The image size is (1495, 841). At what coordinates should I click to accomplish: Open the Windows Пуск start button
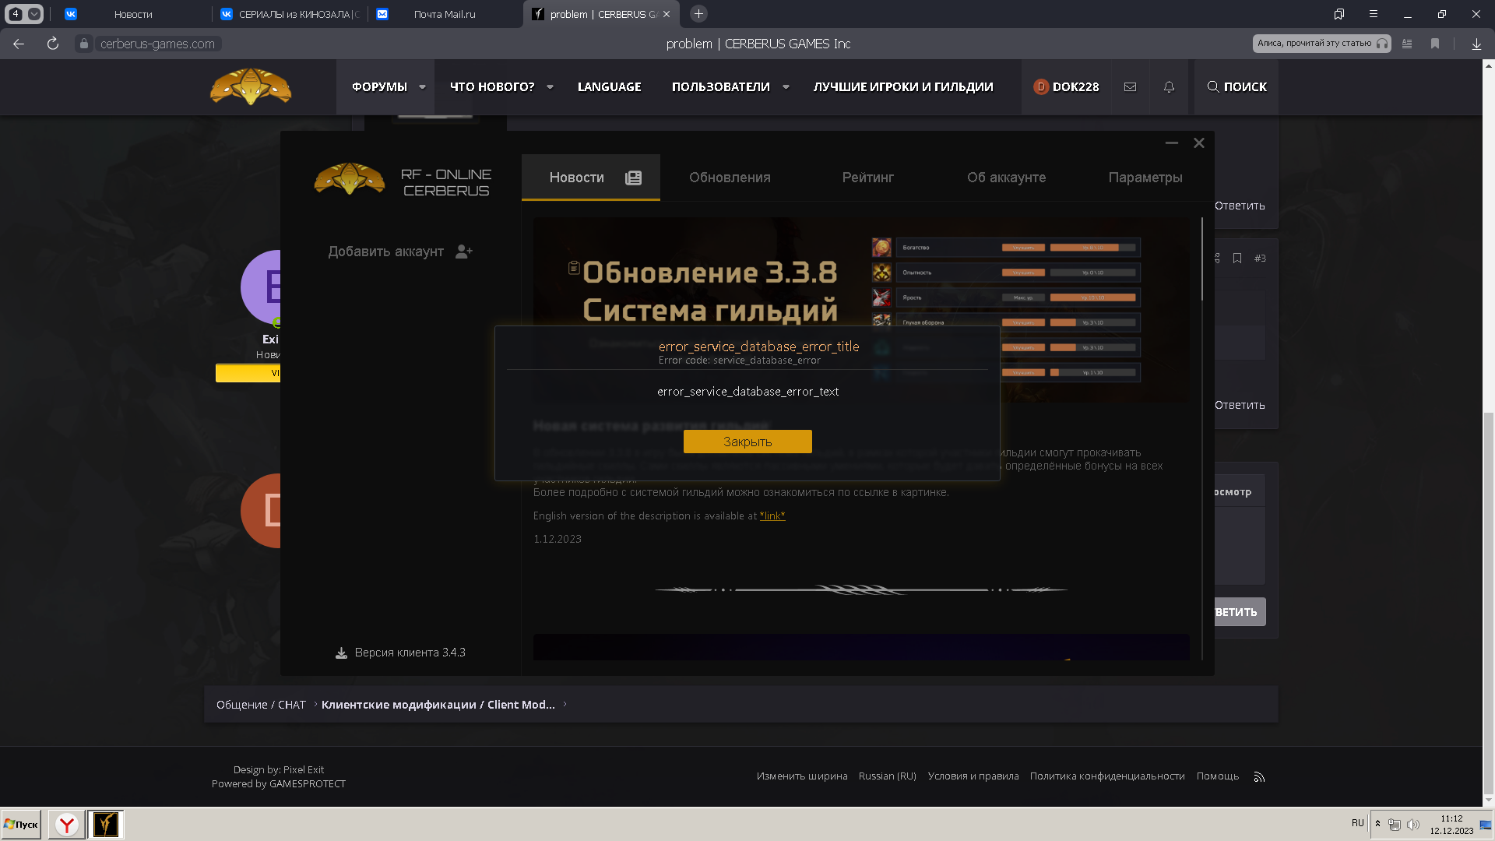[x=21, y=824]
